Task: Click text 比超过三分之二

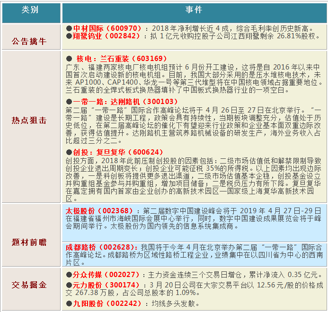Action: [91, 141]
